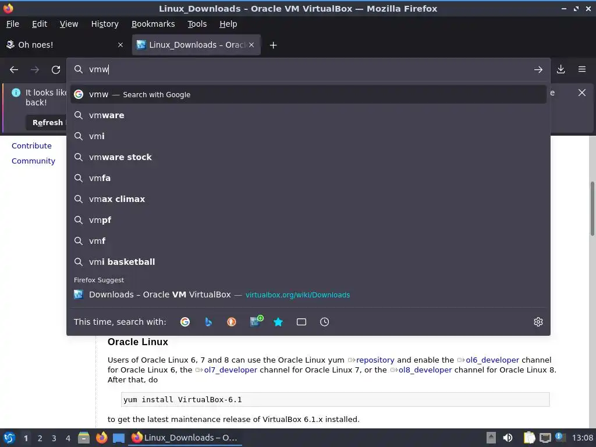Open the Downloads panel icon

tap(560, 69)
